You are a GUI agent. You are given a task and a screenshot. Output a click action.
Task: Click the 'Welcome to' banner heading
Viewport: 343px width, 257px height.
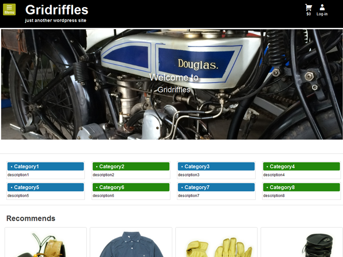174,77
